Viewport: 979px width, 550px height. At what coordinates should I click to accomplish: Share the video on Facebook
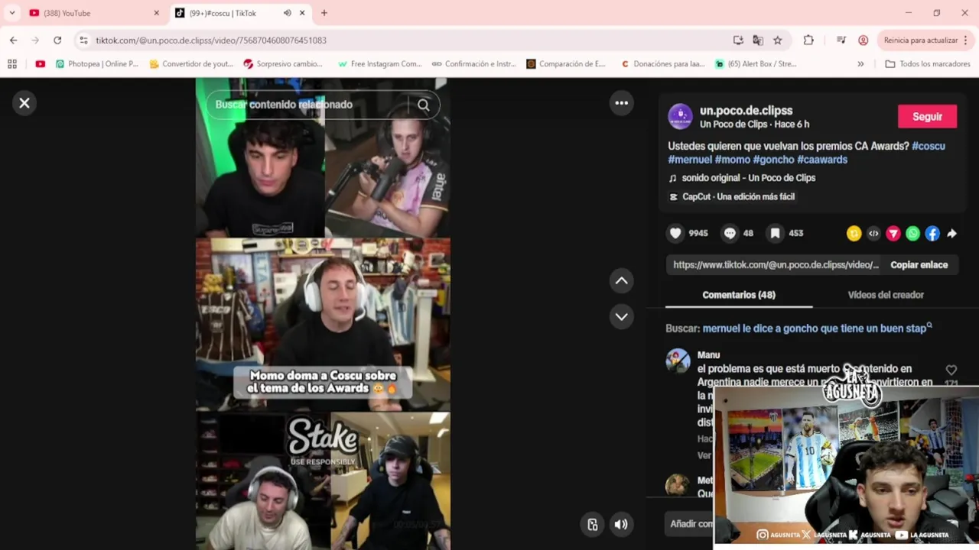tap(932, 234)
